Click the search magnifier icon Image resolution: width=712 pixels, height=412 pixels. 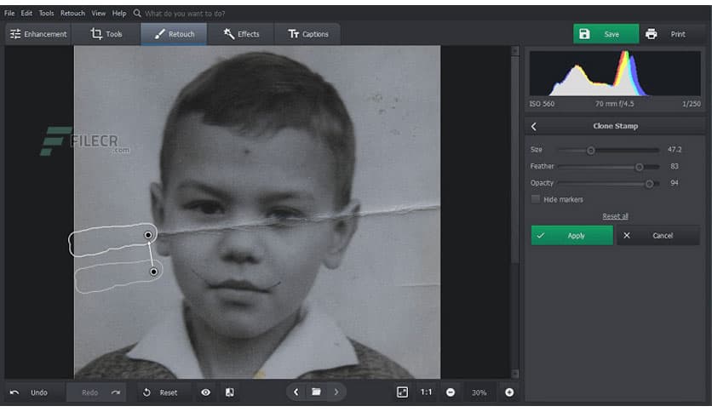pos(137,13)
